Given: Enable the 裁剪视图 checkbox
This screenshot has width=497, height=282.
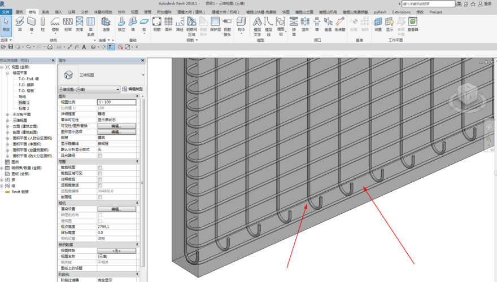Looking at the screenshot, I should 101,168.
